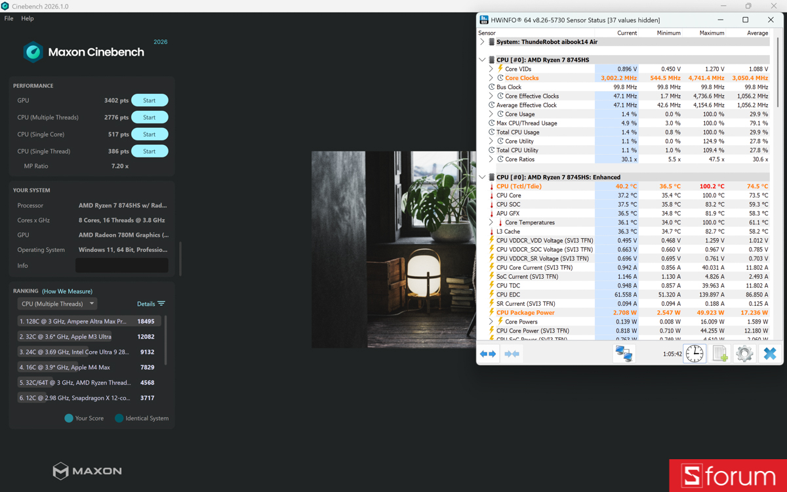This screenshot has width=787, height=492.
Task: Expand the System ThundeRobot aibook14 Air group
Action: coord(483,42)
